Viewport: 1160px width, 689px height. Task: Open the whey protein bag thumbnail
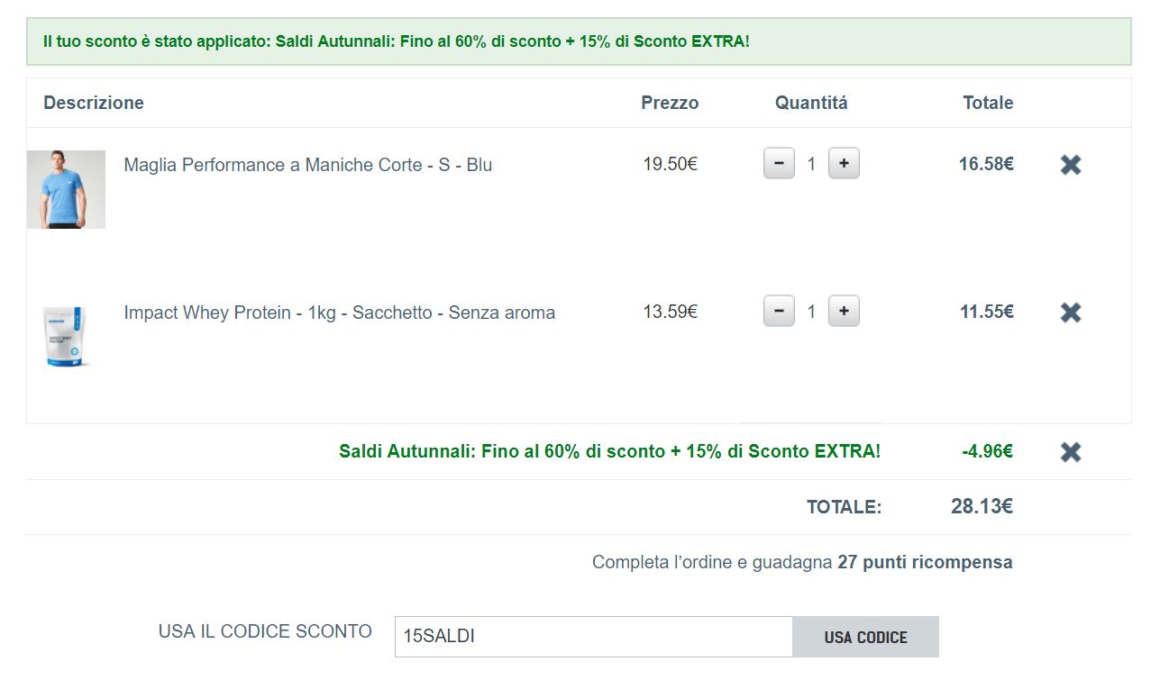coord(66,336)
